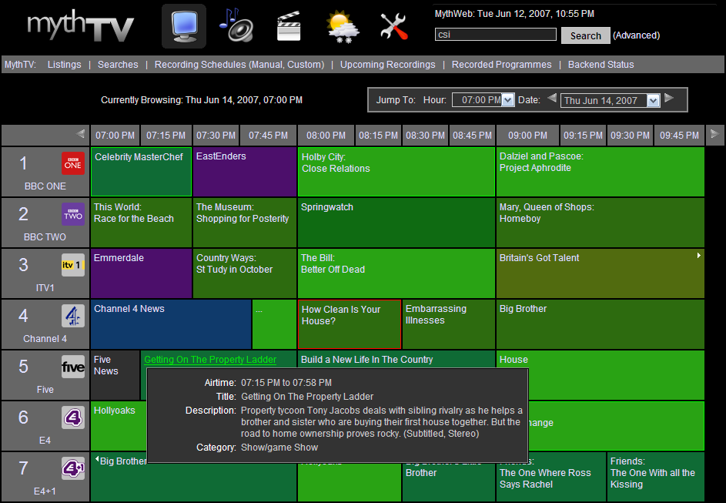Open the Weather sun-and-cloud icon
The width and height of the screenshot is (726, 503).
tap(342, 27)
